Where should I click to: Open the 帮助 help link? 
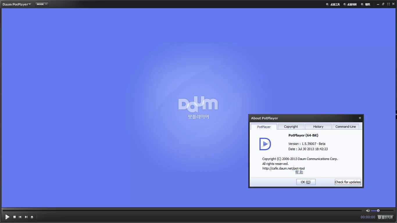(299, 172)
